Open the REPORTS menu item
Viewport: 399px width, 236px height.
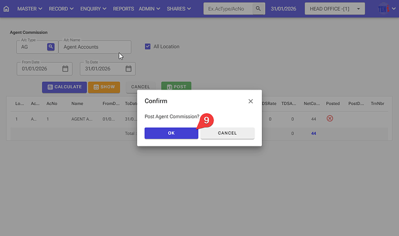[123, 9]
